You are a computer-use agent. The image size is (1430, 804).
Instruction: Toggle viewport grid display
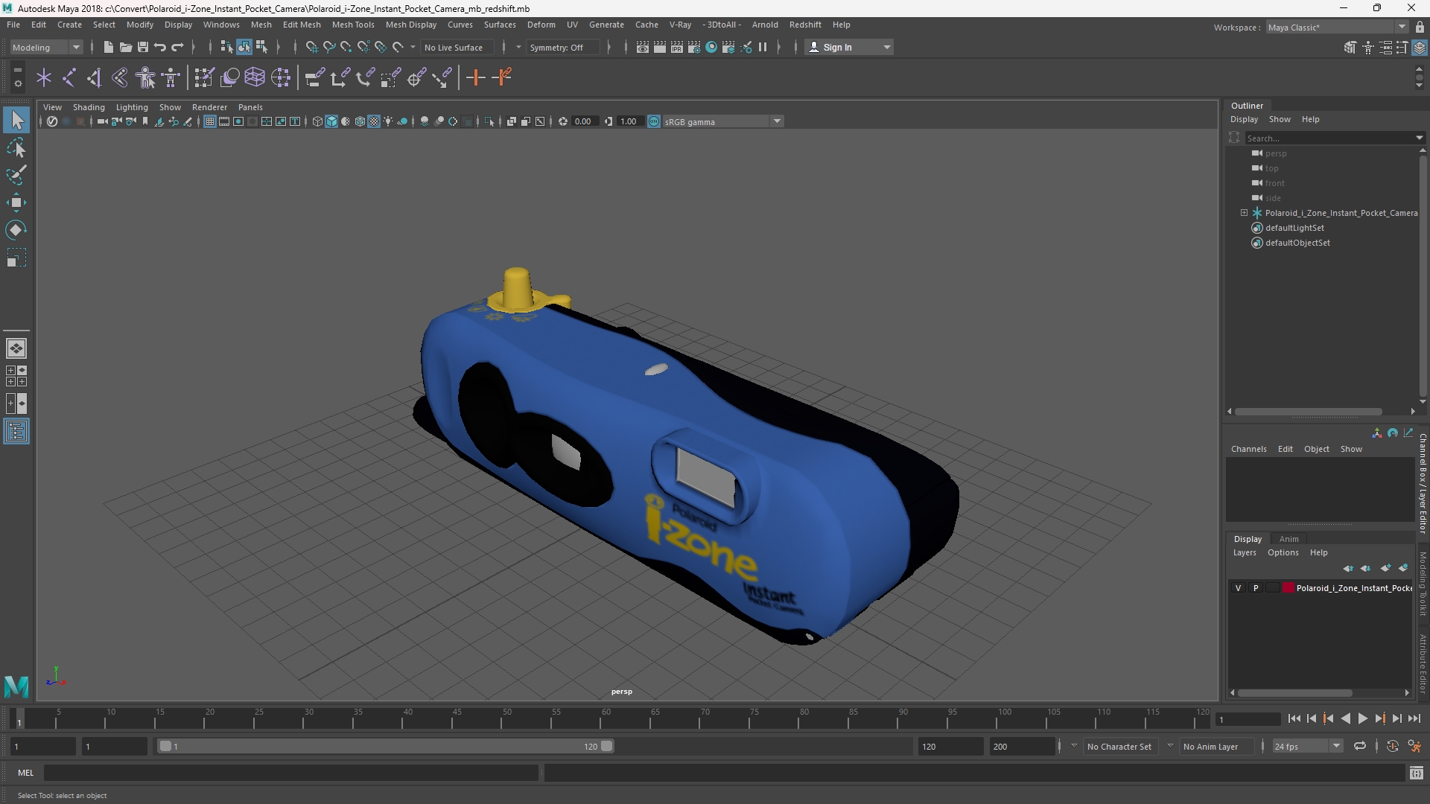click(x=210, y=121)
